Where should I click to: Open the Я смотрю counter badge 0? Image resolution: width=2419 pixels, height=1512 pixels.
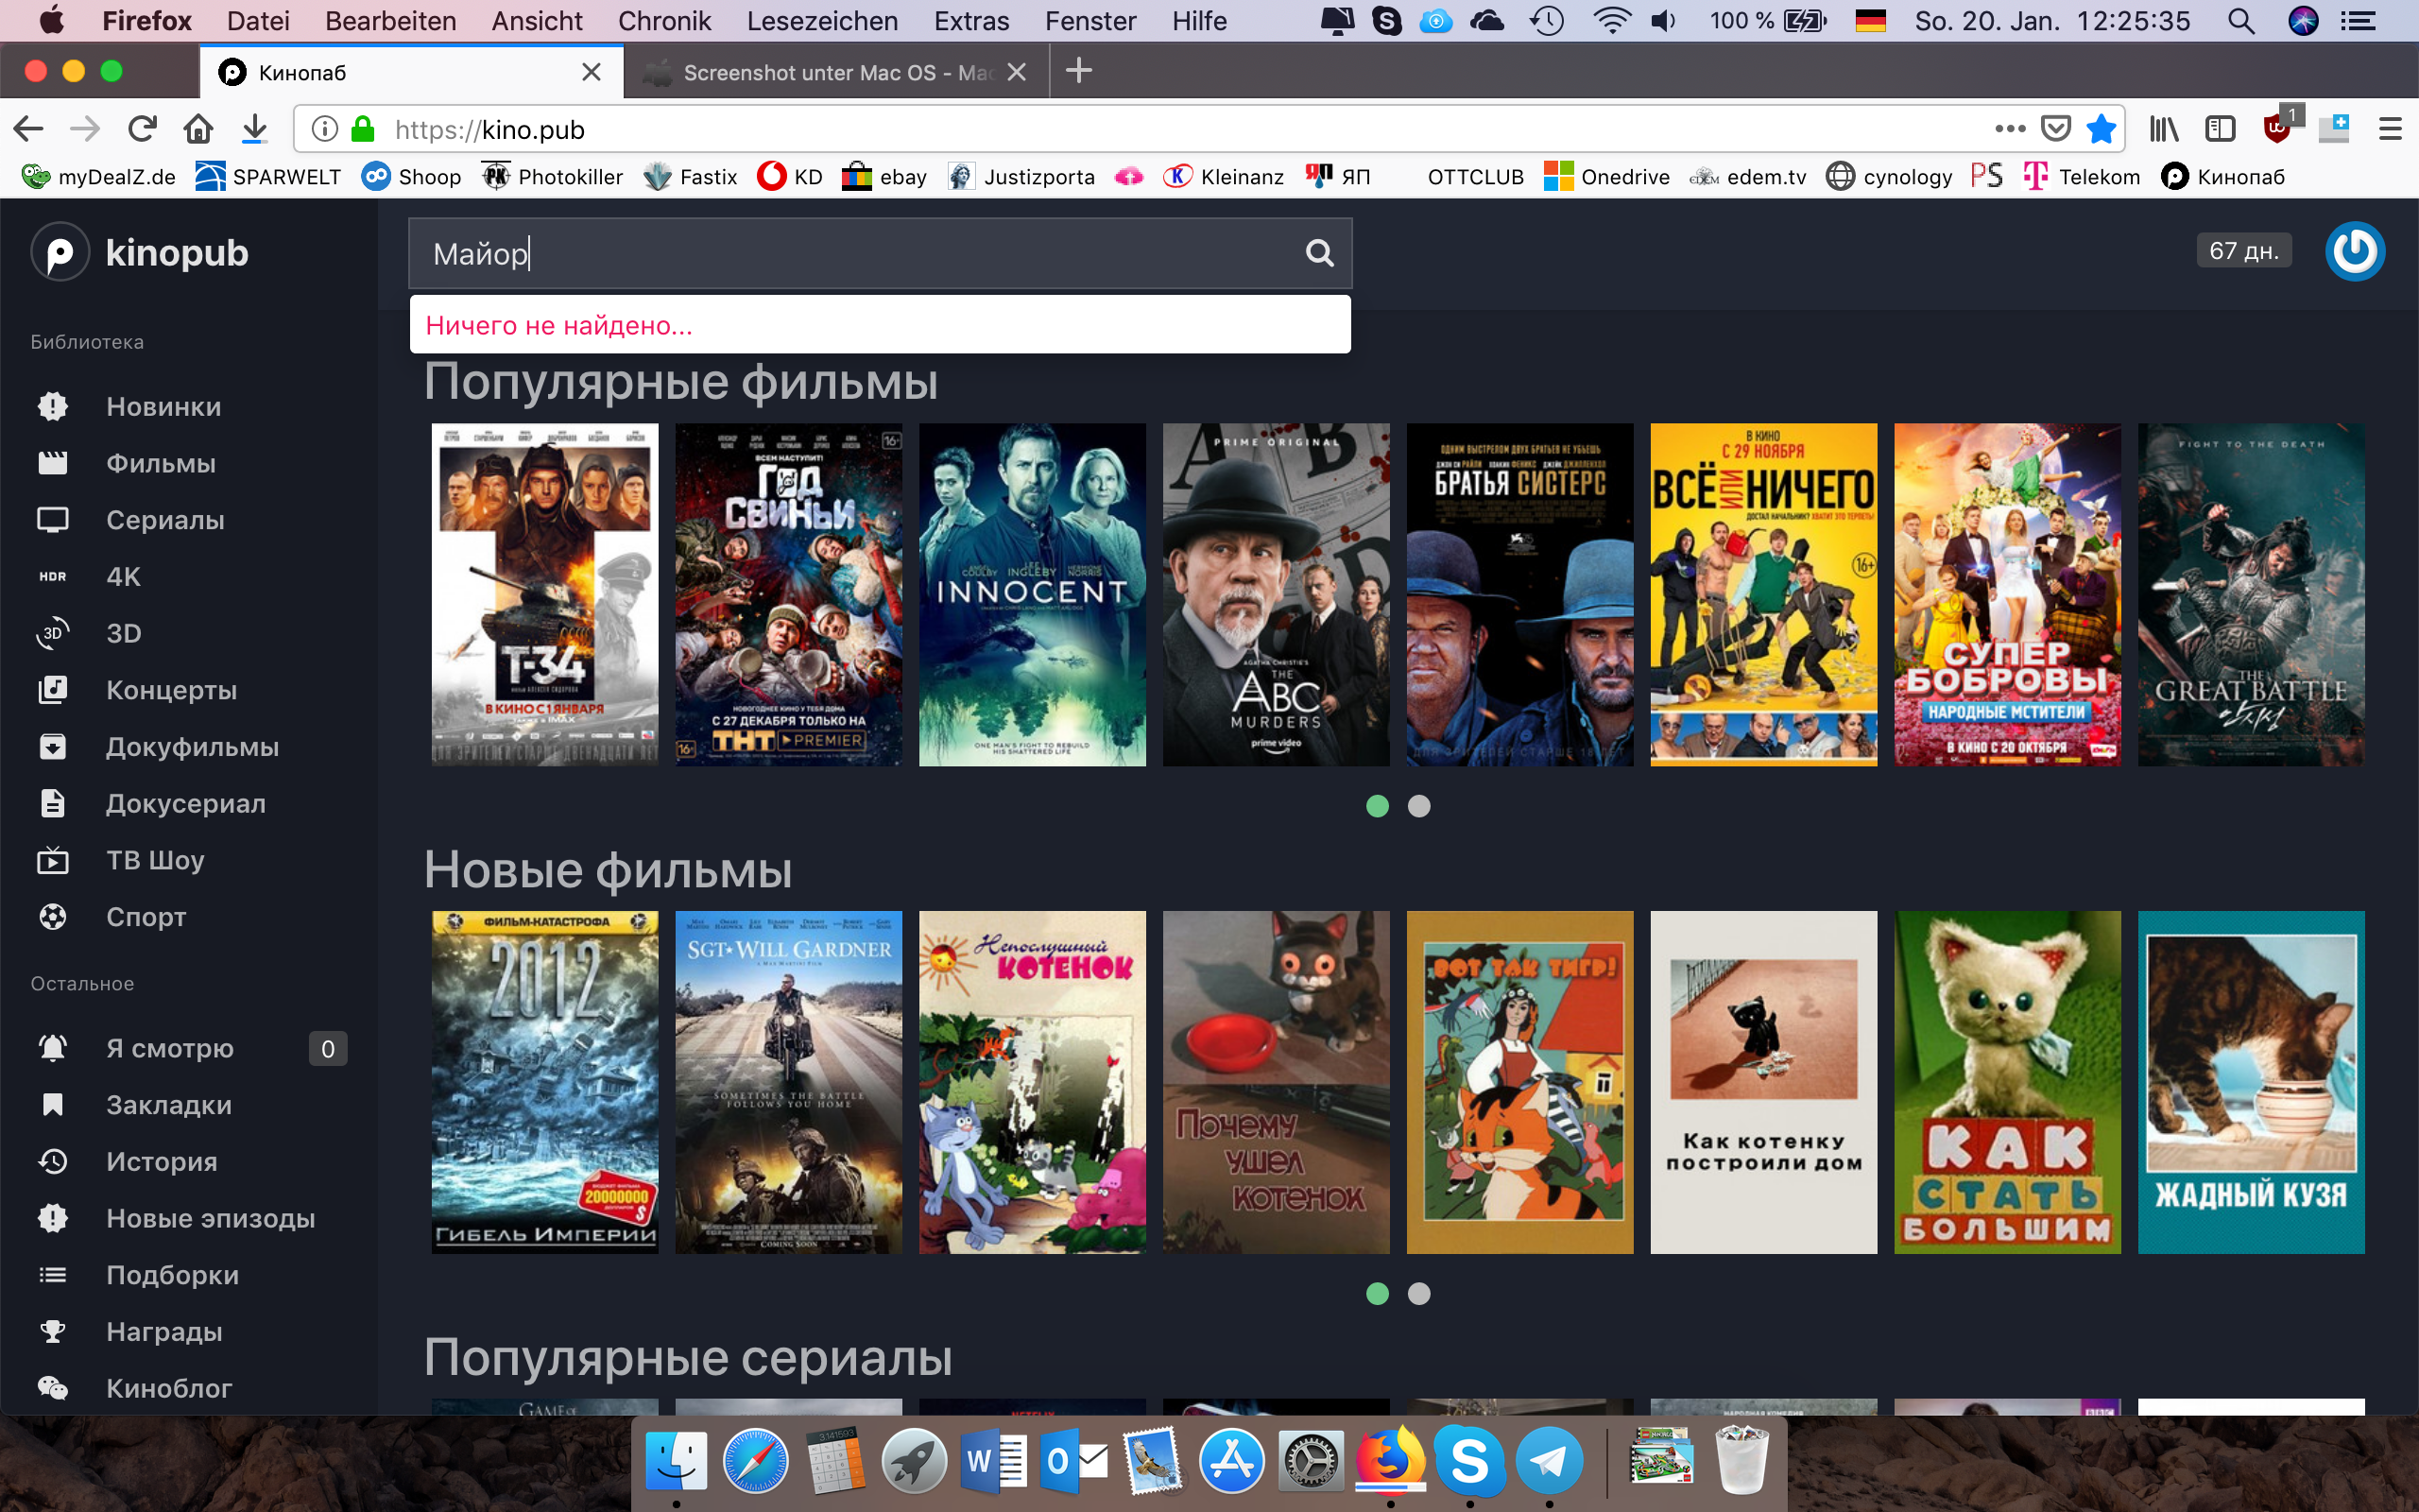coord(328,1048)
